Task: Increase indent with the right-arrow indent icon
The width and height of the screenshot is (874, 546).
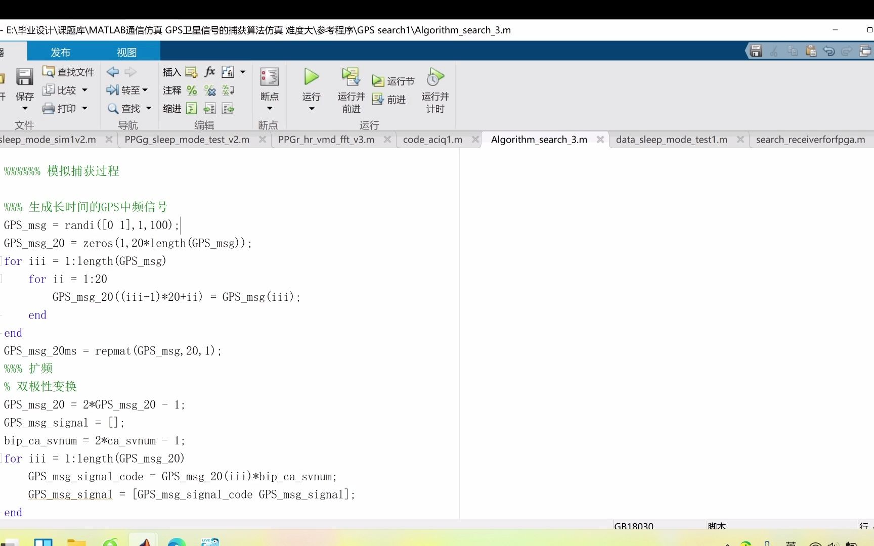Action: (x=209, y=108)
